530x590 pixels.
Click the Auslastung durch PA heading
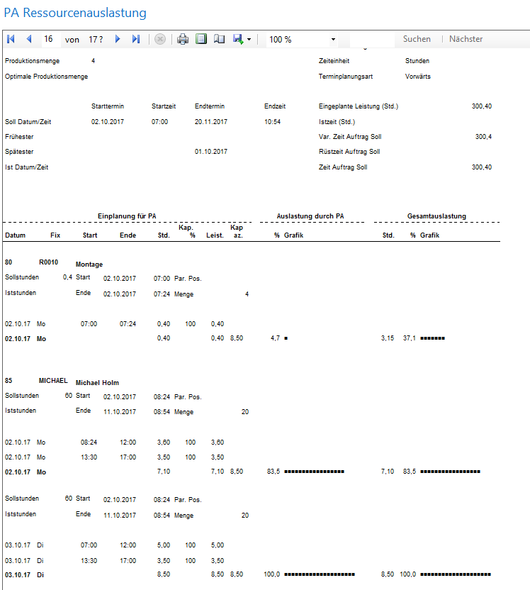310,216
